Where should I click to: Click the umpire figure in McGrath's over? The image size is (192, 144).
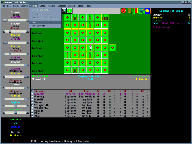(x=90, y=48)
